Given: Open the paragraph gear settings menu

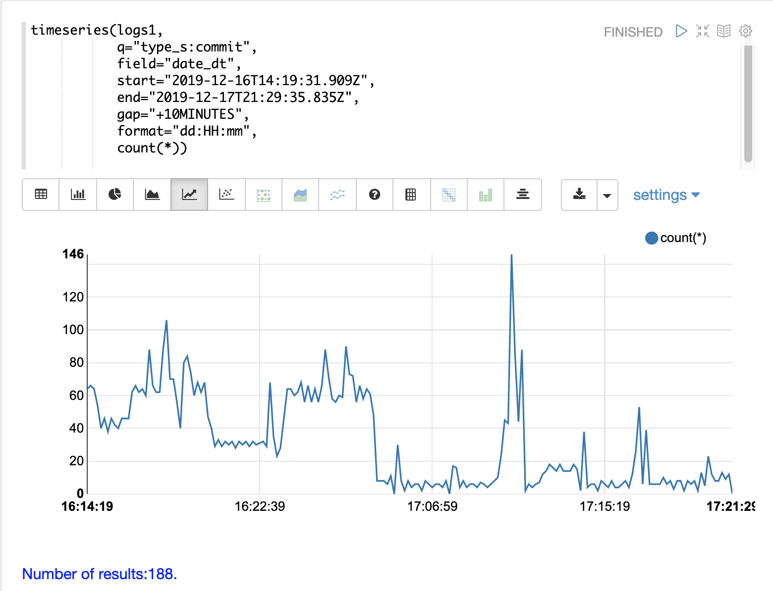Looking at the screenshot, I should tap(745, 31).
